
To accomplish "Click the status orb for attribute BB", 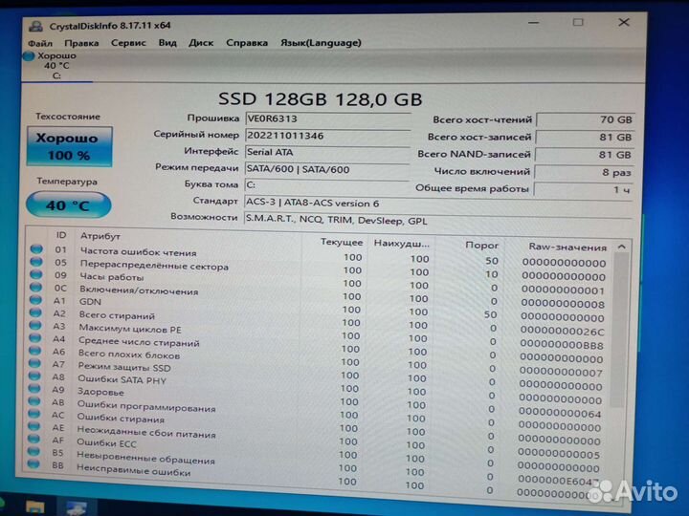I will tap(33, 463).
